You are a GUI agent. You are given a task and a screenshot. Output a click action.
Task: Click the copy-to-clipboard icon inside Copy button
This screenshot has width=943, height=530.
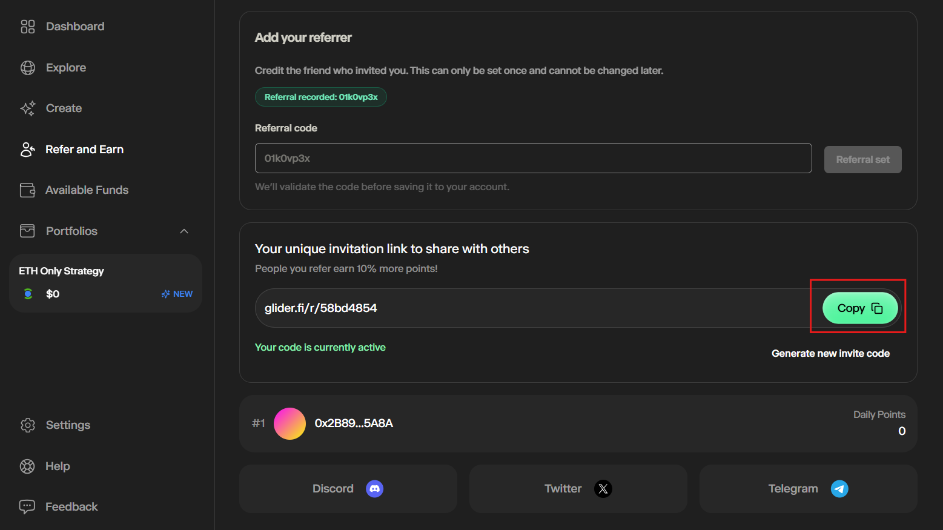tap(878, 308)
